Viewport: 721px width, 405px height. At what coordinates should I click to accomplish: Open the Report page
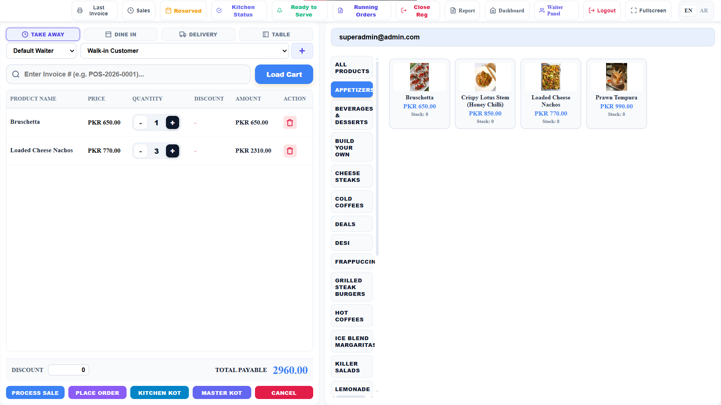pyautogui.click(x=462, y=10)
